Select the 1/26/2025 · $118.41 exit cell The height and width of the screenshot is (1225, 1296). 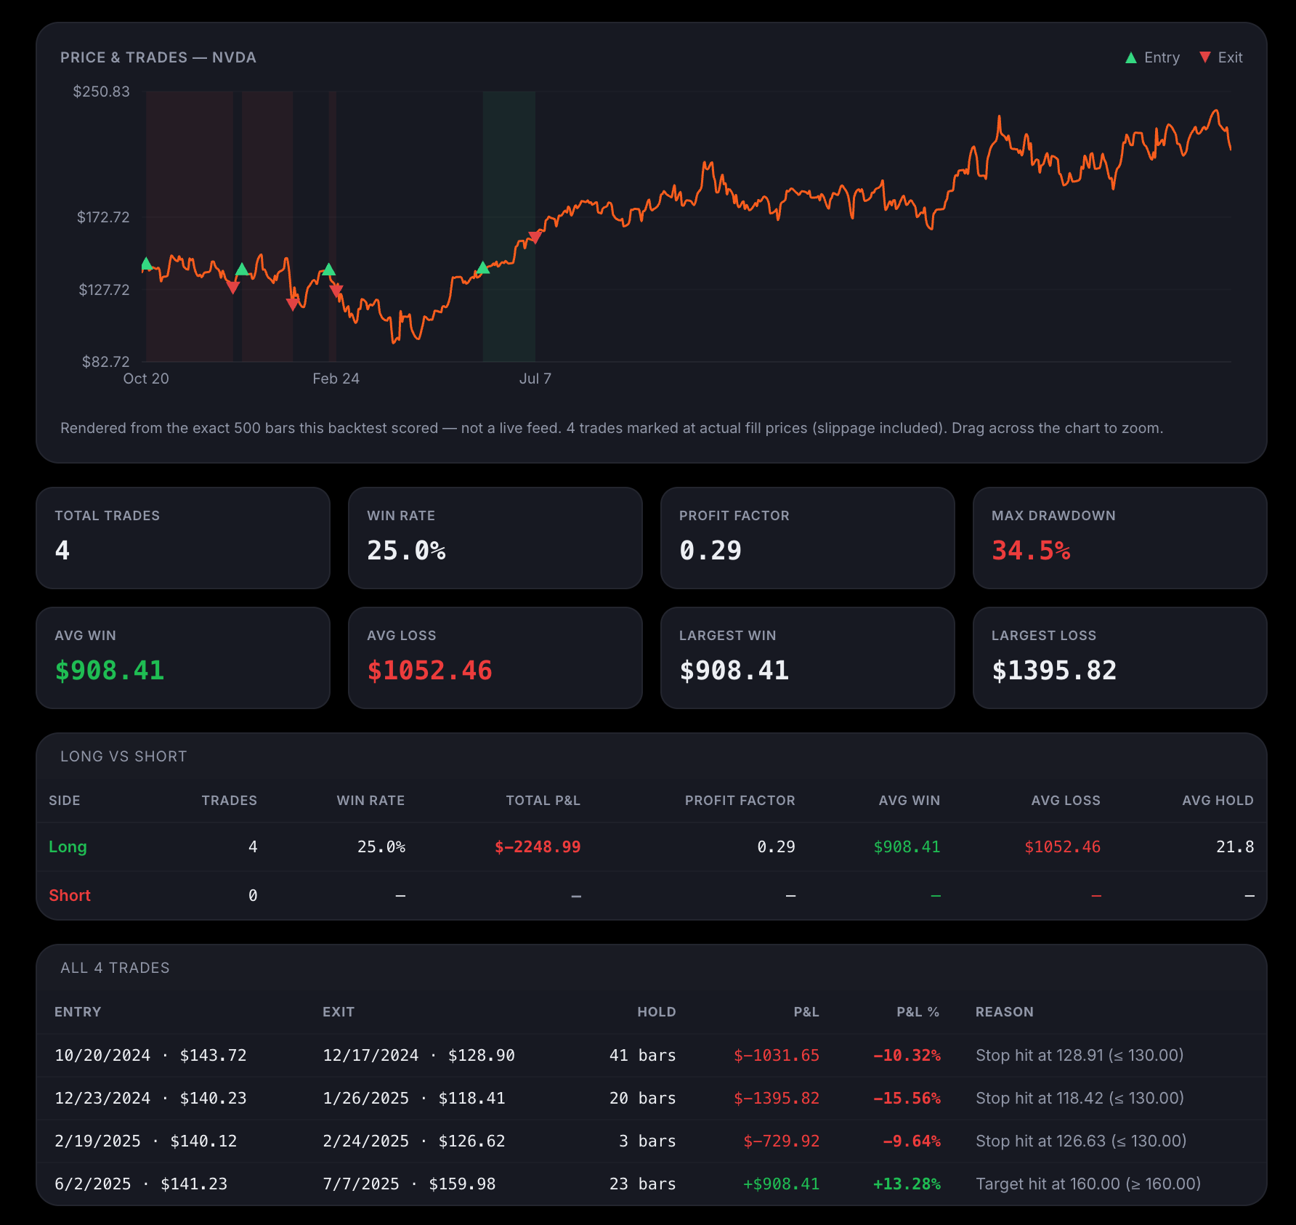point(414,1098)
